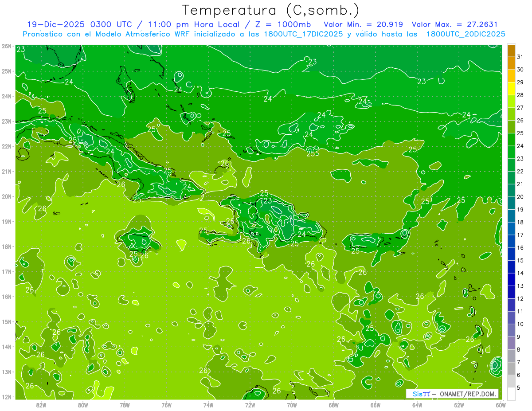The height and width of the screenshot is (411, 532).
Task: Click the SisTT ONAMET/REP.DOM. logo box
Action: pyautogui.click(x=452, y=394)
